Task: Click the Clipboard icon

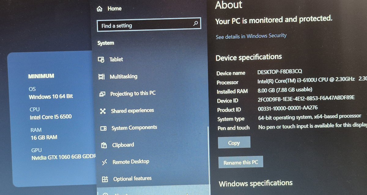Action: pyautogui.click(x=104, y=145)
